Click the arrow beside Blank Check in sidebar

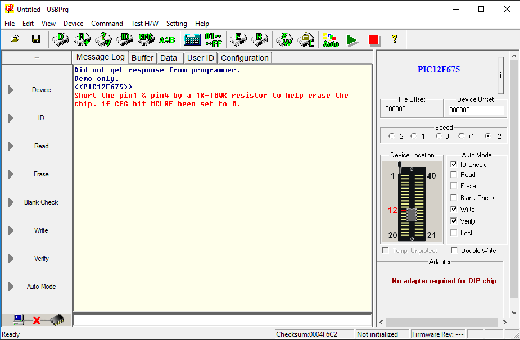point(11,202)
